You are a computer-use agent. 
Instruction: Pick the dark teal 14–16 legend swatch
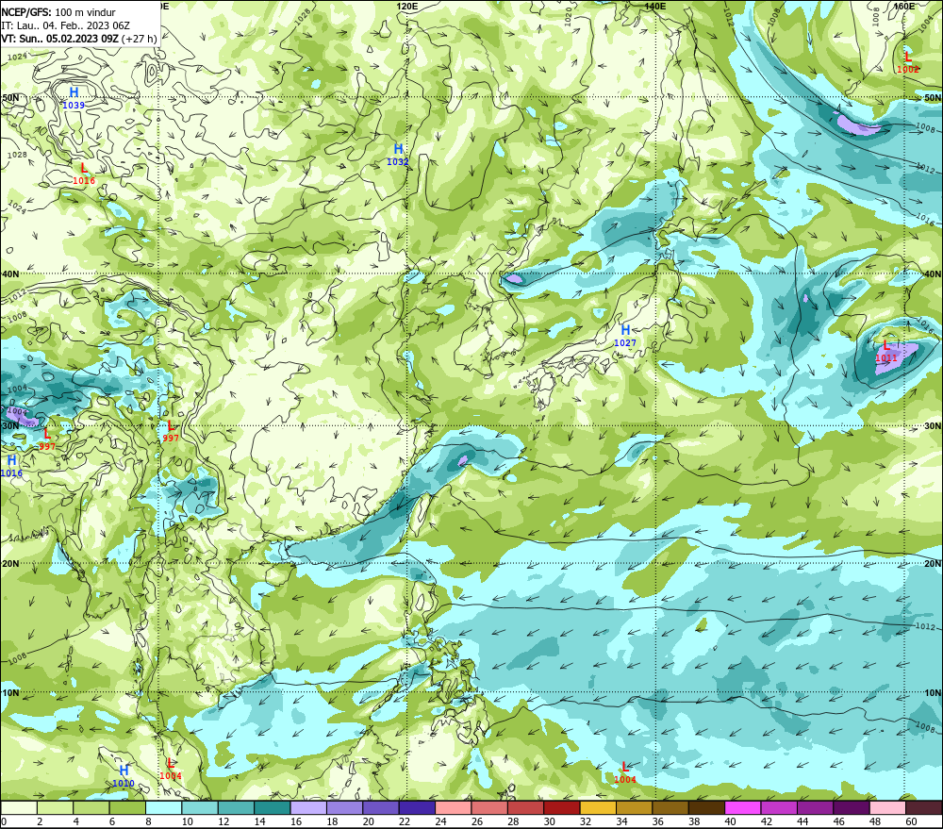273,807
